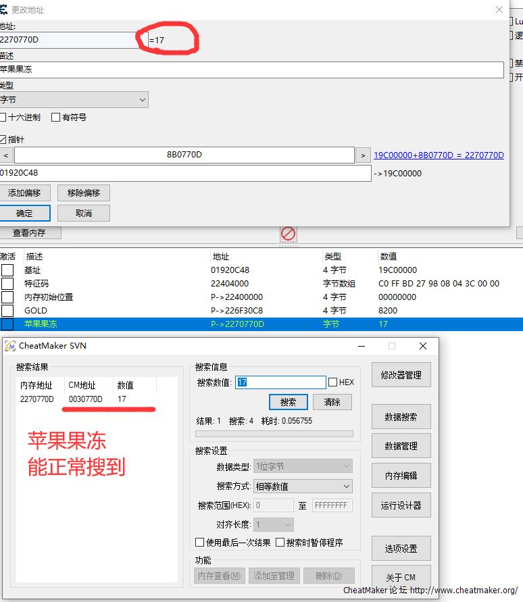This screenshot has width=523, height=602.
Task: Click the left arrow offset decrement button
Action: (6, 155)
